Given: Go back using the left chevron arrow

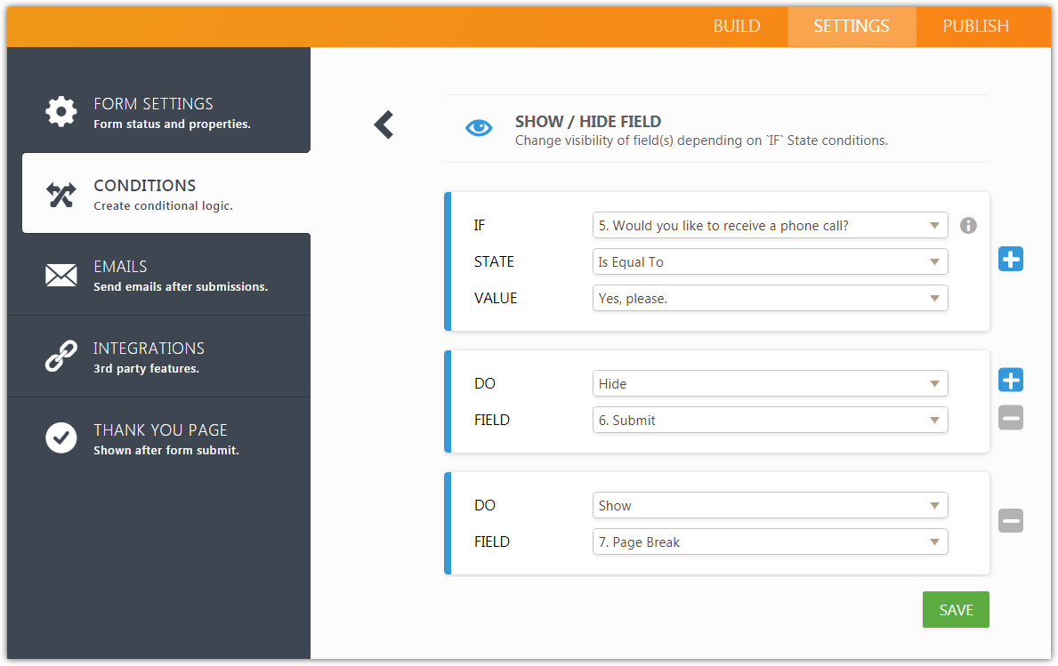Looking at the screenshot, I should coord(384,124).
